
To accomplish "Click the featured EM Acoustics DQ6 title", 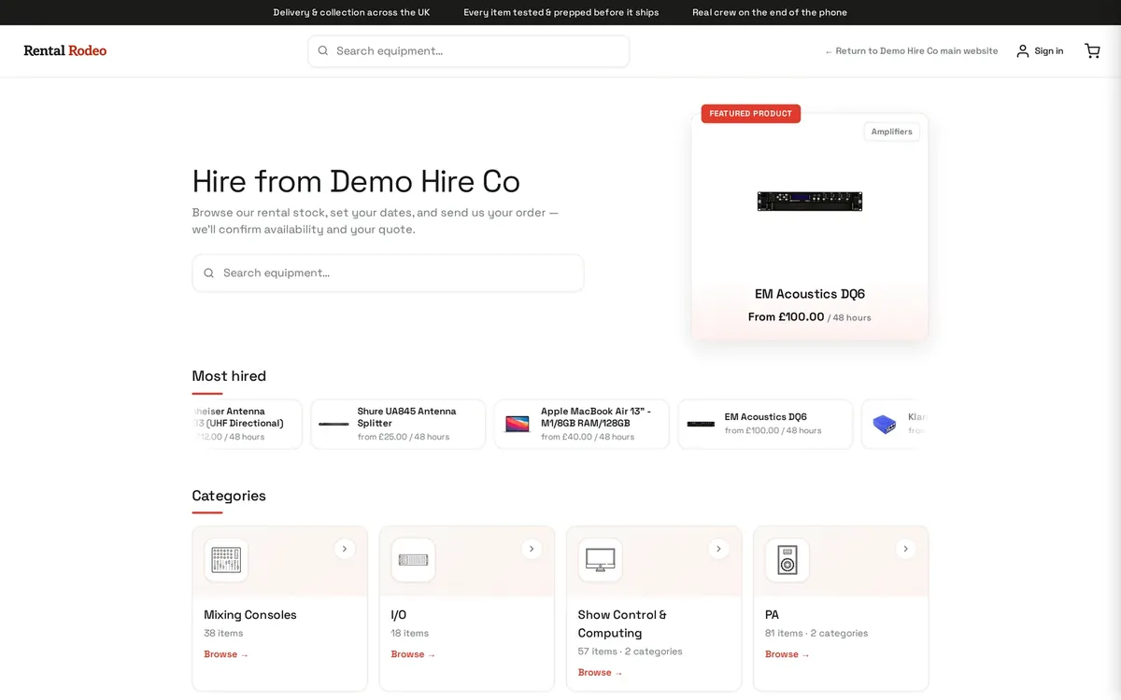I will (810, 294).
